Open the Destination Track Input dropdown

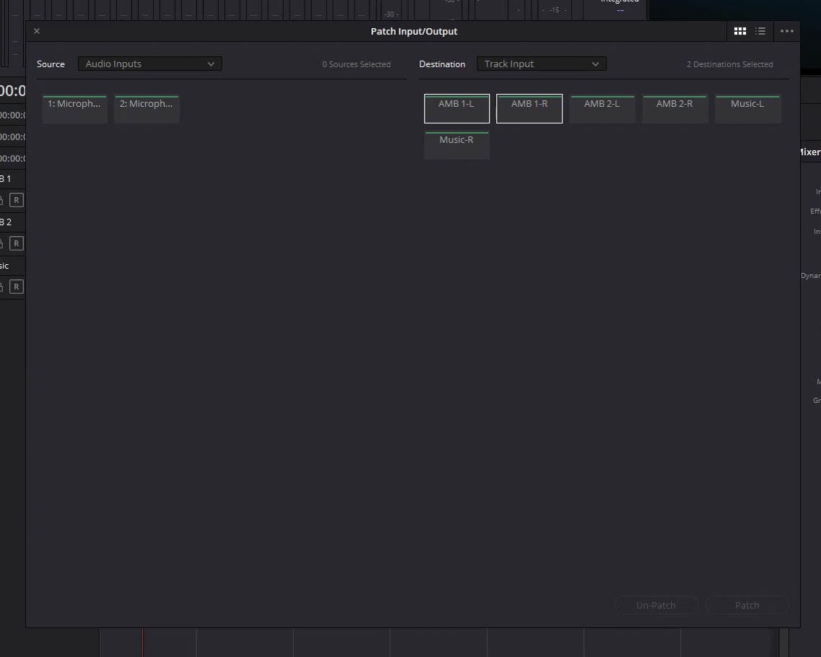541,64
